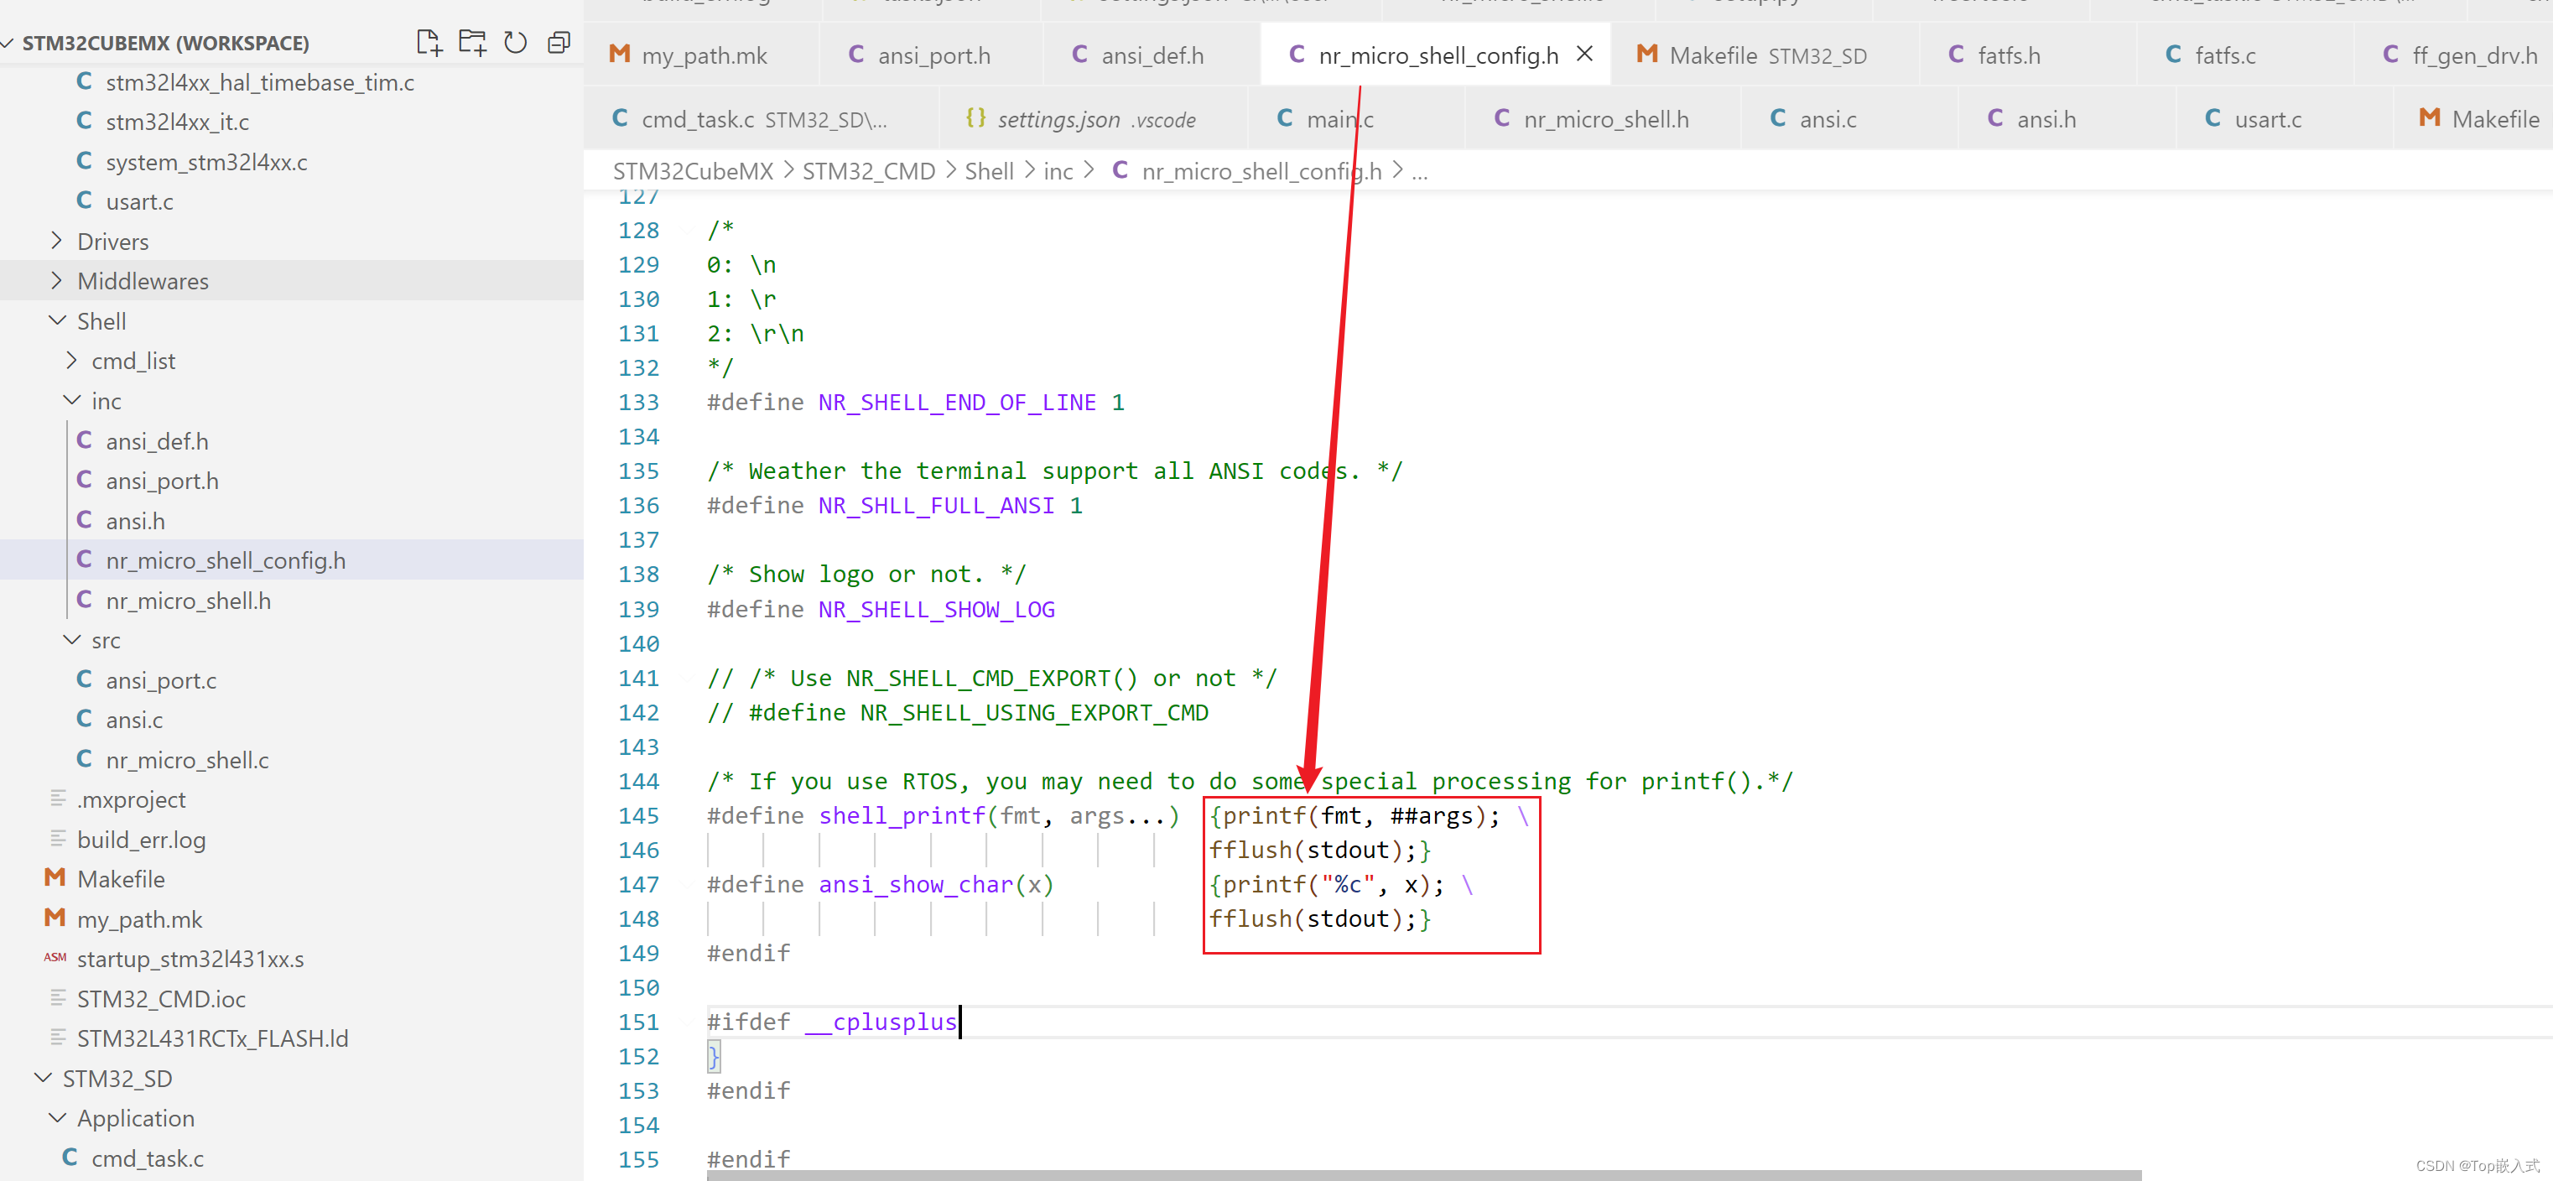The image size is (2553, 1181).
Task: Click the New File icon in explorer header
Action: coord(428,43)
